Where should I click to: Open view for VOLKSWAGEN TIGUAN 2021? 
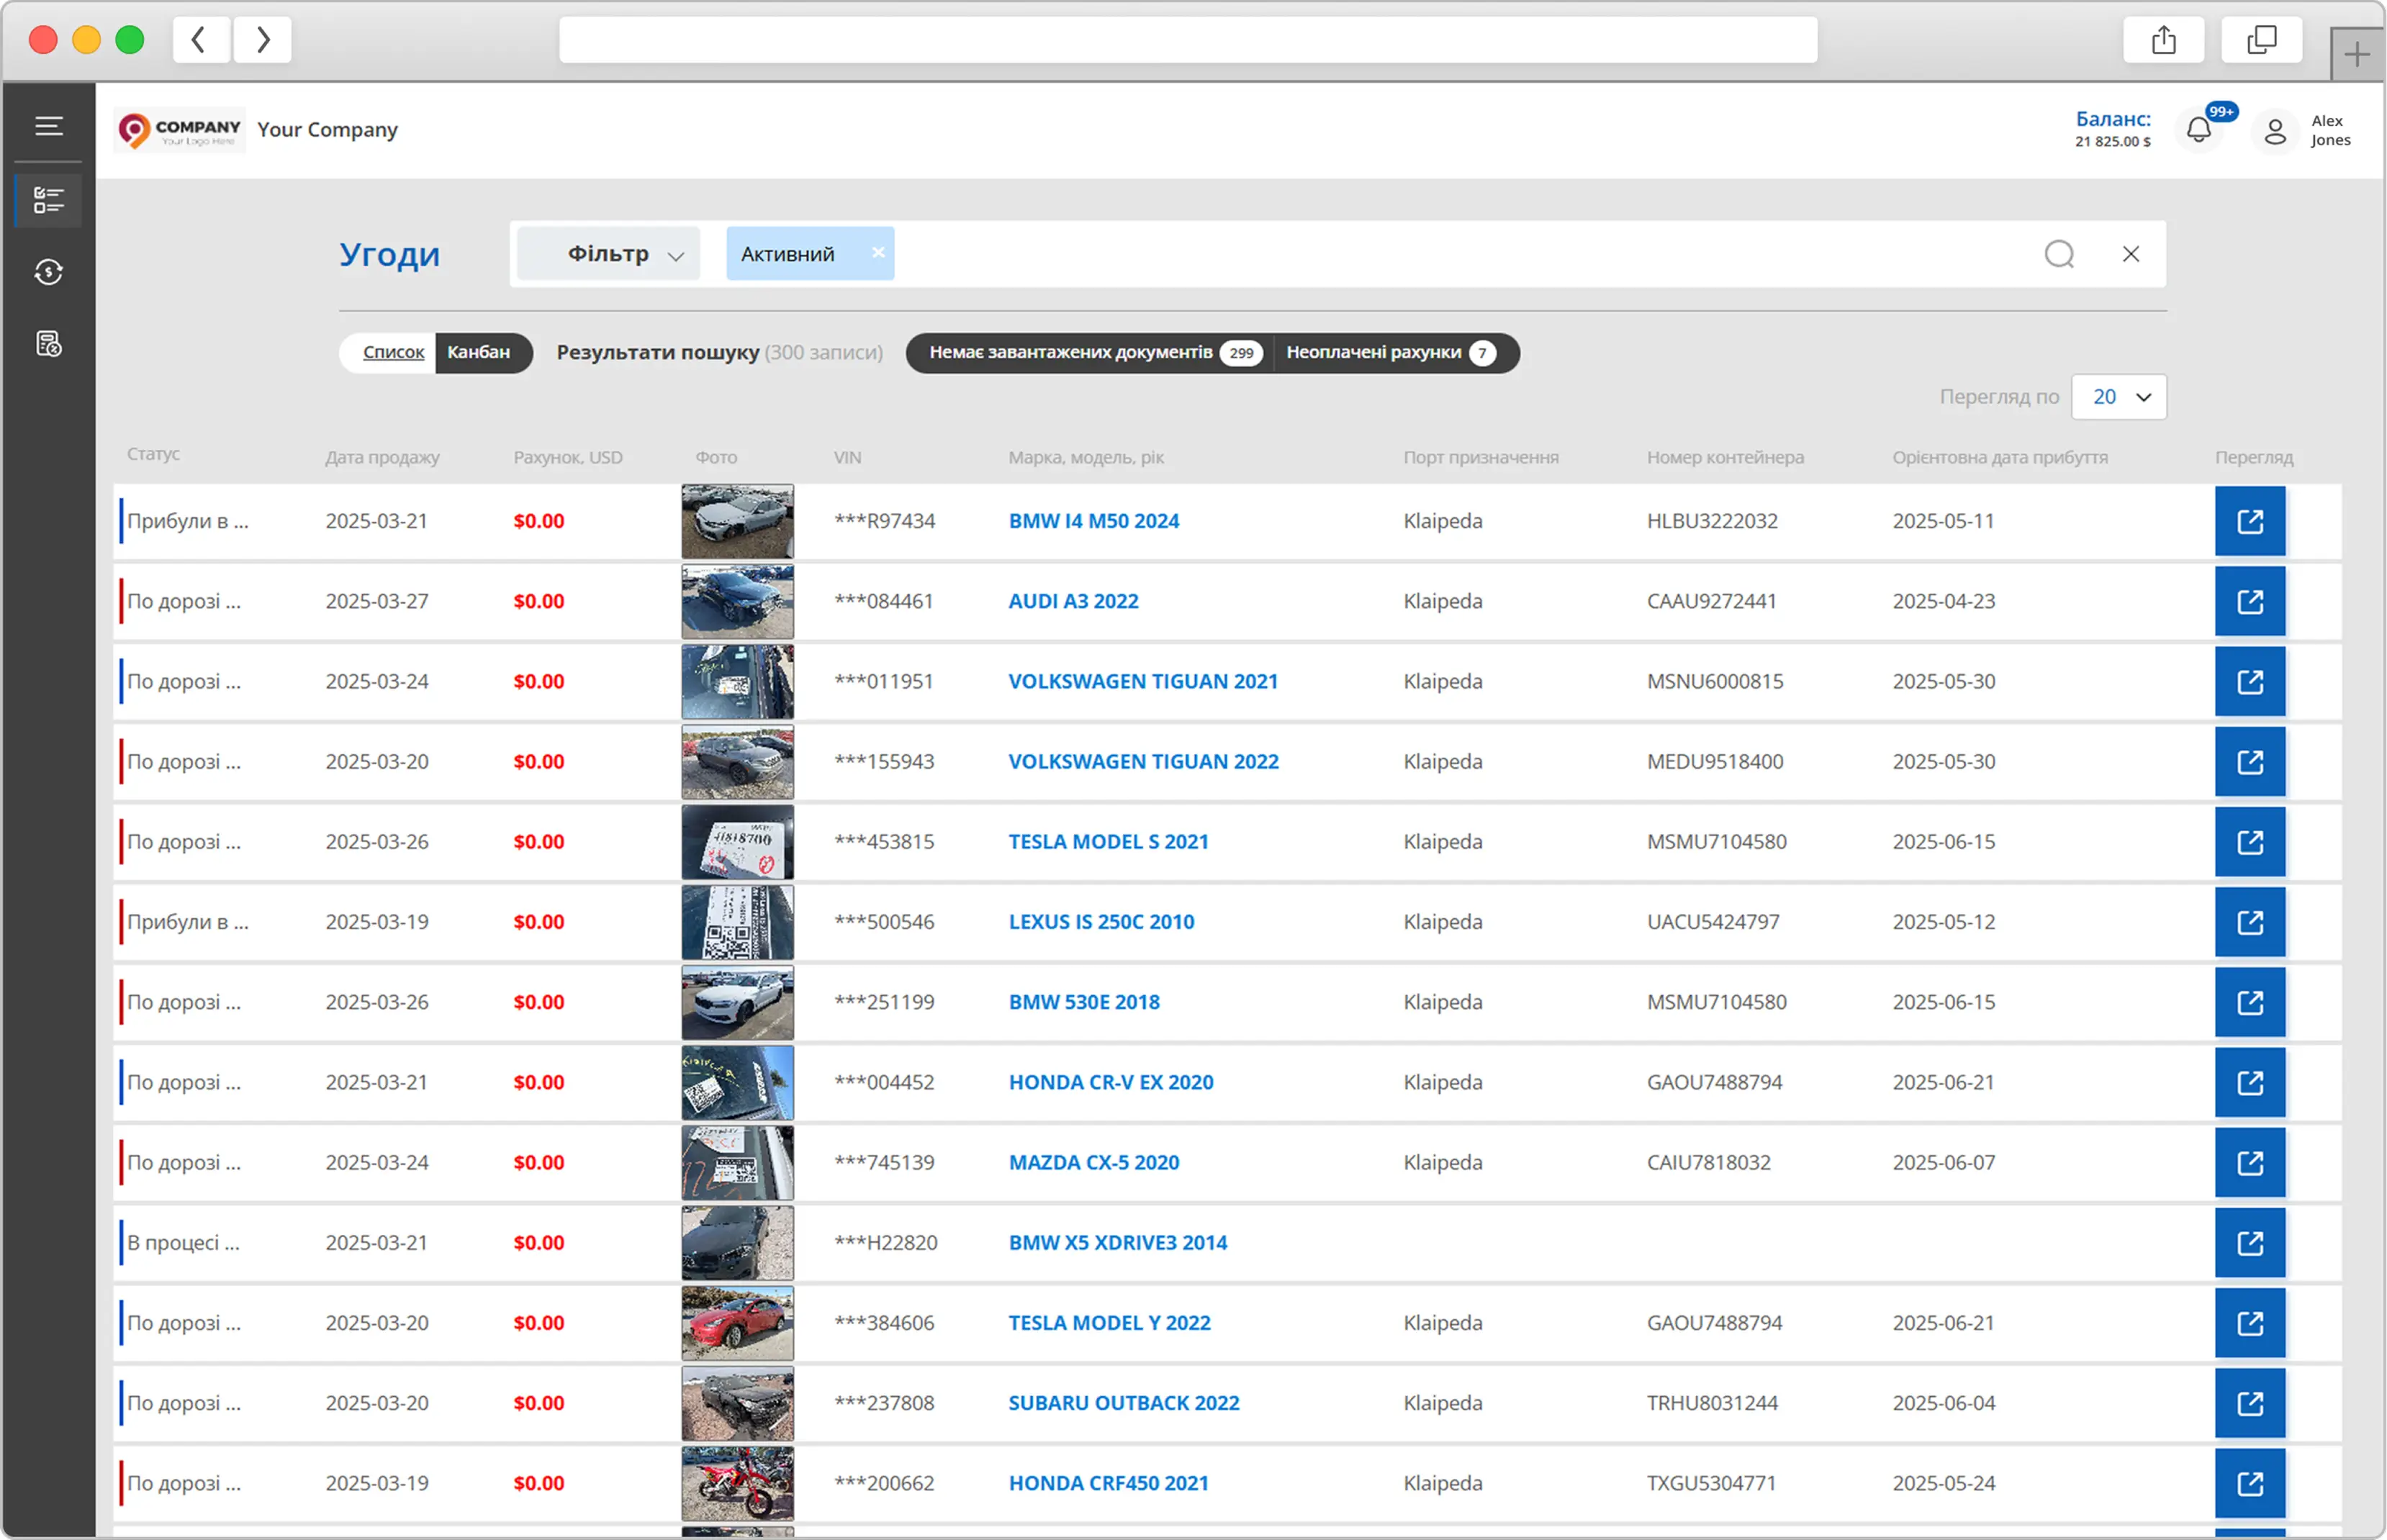2249,681
